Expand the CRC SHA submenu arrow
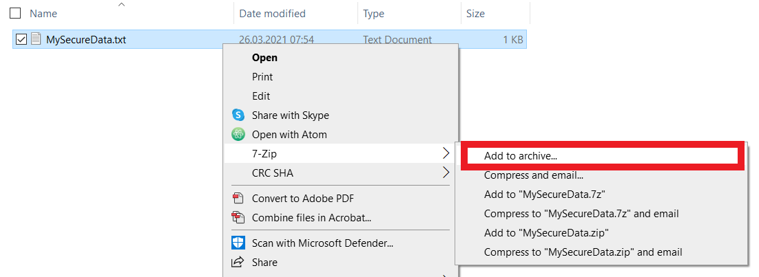This screenshot has height=277, width=759. 446,172
